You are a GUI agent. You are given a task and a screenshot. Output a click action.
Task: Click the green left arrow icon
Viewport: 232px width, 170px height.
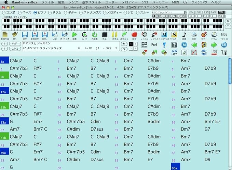click(194, 45)
